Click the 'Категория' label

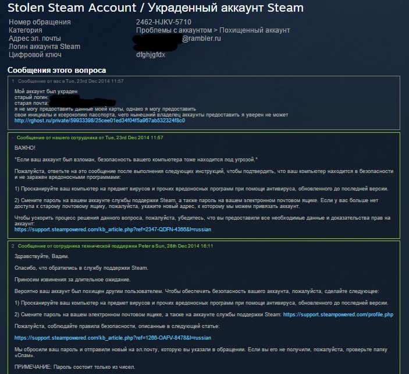(x=25, y=30)
